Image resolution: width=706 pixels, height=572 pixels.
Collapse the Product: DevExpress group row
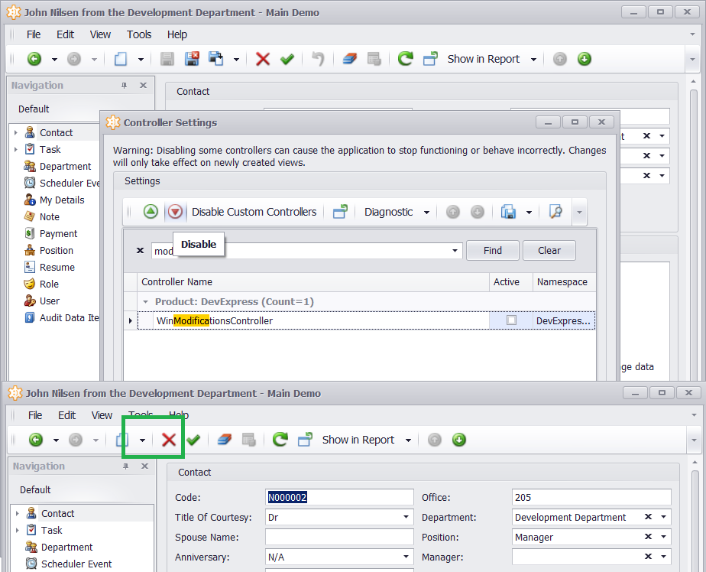146,301
